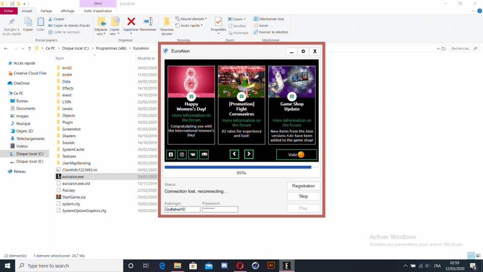Expand the Nouvel élément dropdown
This screenshot has width=483, height=272.
point(190,19)
